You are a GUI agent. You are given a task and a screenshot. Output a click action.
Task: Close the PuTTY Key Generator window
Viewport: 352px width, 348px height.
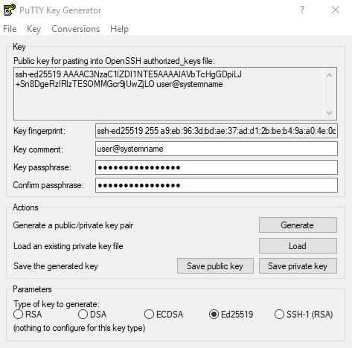coord(336,10)
